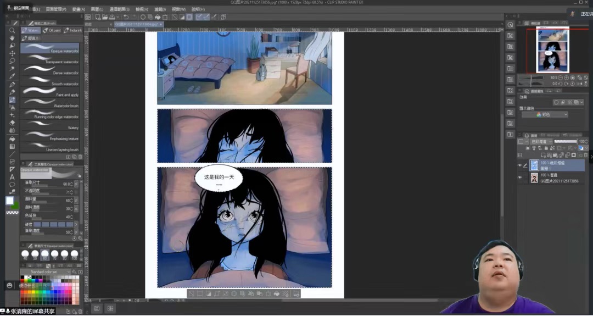Select the Hand move tool
Image resolution: width=593 pixels, height=316 pixels.
pyautogui.click(x=12, y=38)
